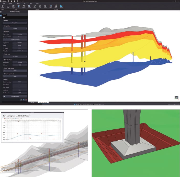Click the Resolution value field

point(20,90)
